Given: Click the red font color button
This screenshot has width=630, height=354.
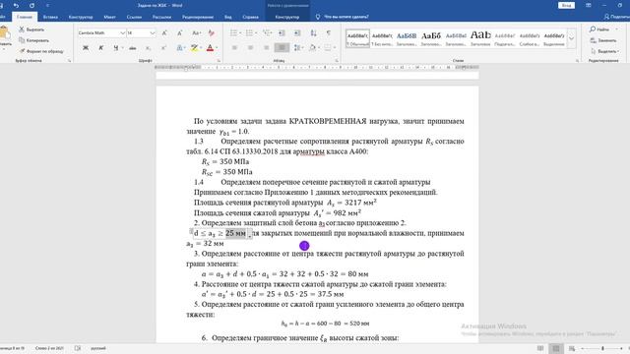Looking at the screenshot, I should tap(210, 48).
